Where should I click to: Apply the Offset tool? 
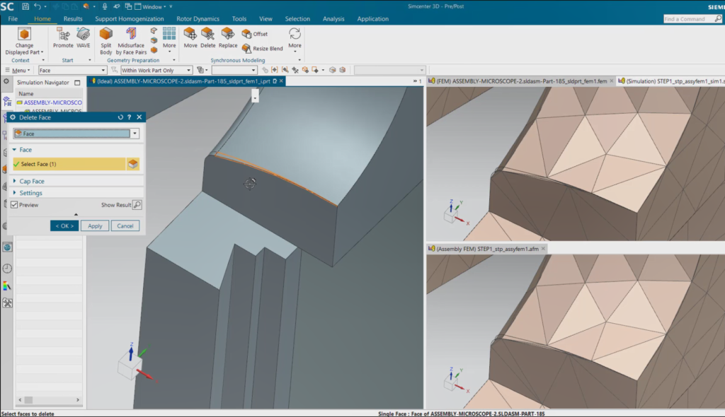pyautogui.click(x=255, y=33)
